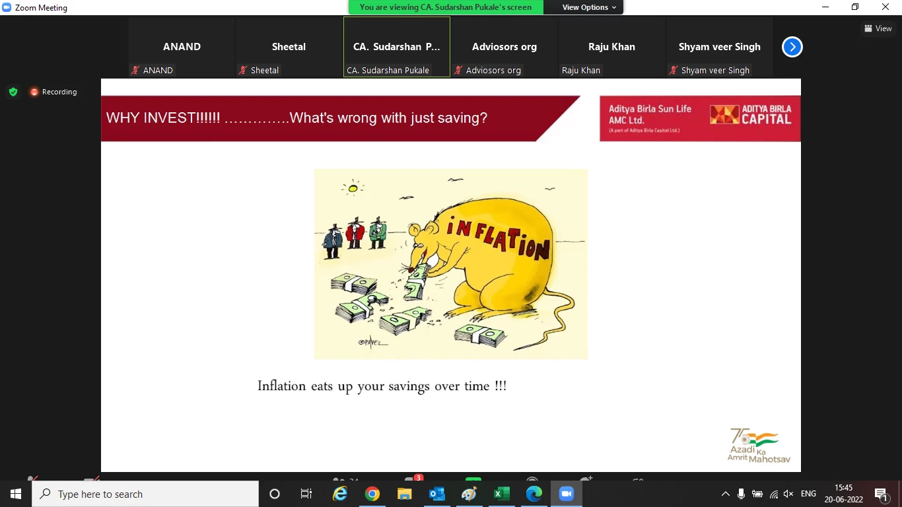Click Adviosors org's muted microphone icon

click(458, 70)
